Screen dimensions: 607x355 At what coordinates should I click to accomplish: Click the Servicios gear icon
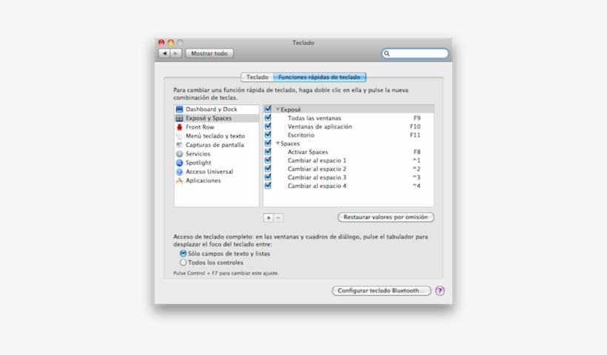[179, 154]
